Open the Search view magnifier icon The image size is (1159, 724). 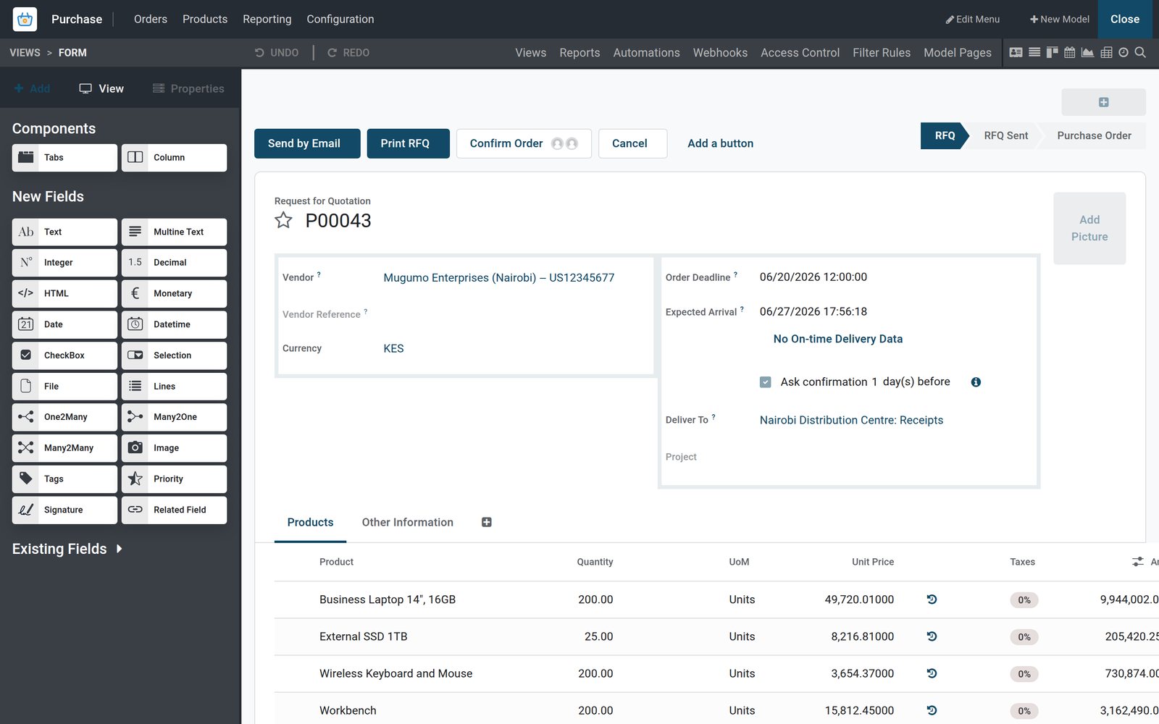coord(1140,52)
